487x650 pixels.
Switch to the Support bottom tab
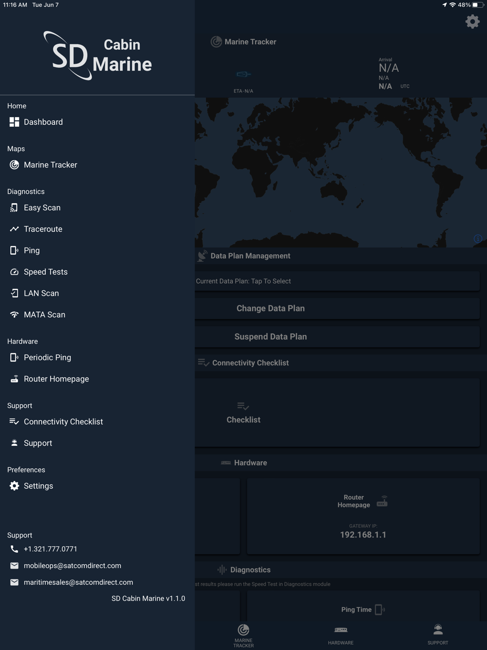pyautogui.click(x=438, y=635)
